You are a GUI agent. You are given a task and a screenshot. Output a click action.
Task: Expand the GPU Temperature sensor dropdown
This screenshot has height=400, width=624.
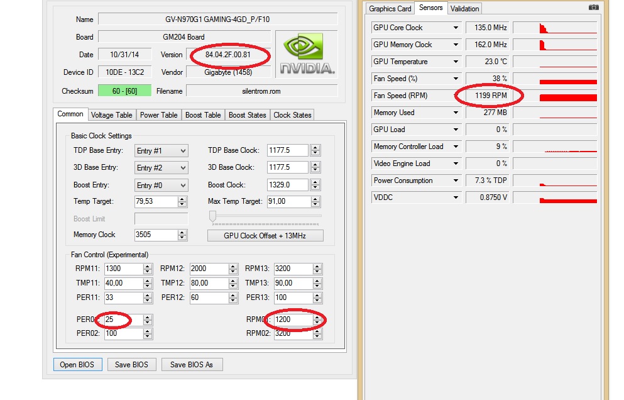pos(456,62)
